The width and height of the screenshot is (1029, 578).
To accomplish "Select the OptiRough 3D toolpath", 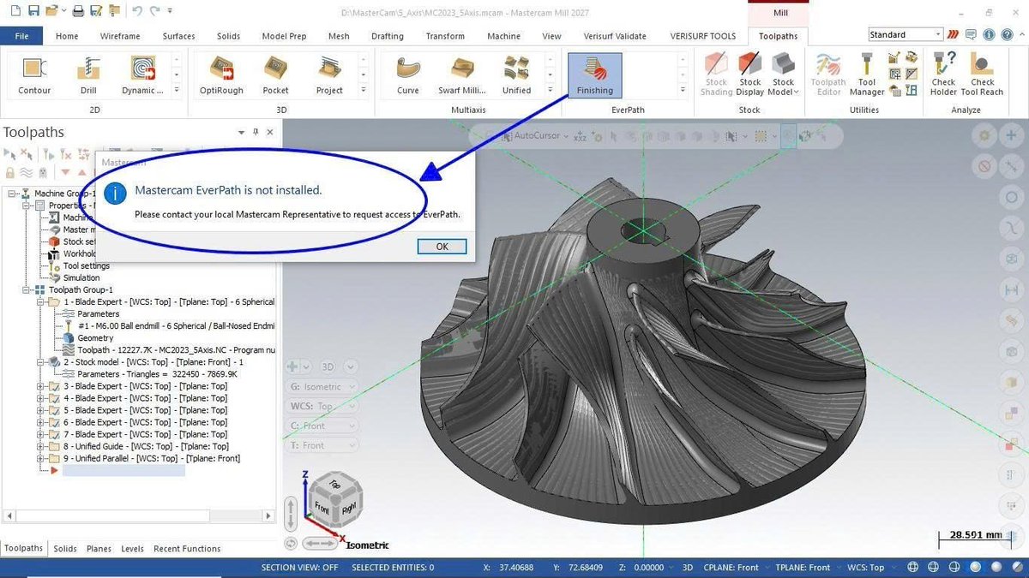I will [221, 75].
